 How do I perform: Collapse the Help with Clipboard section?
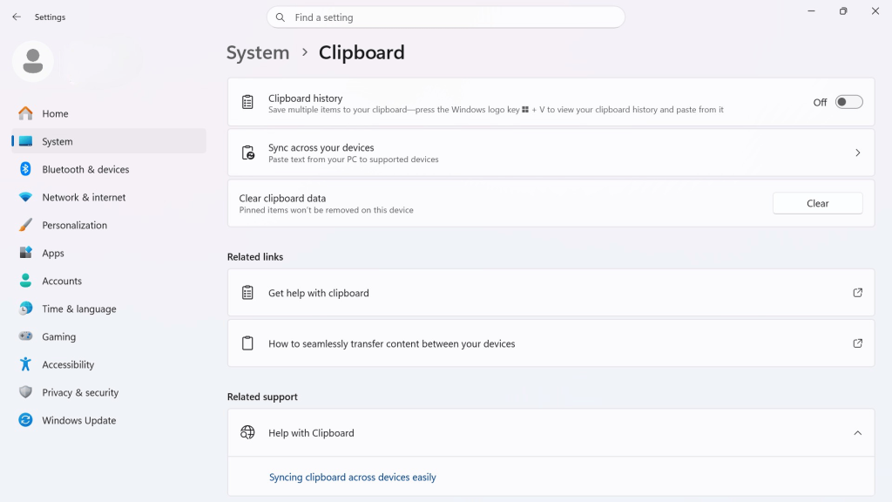coord(858,433)
